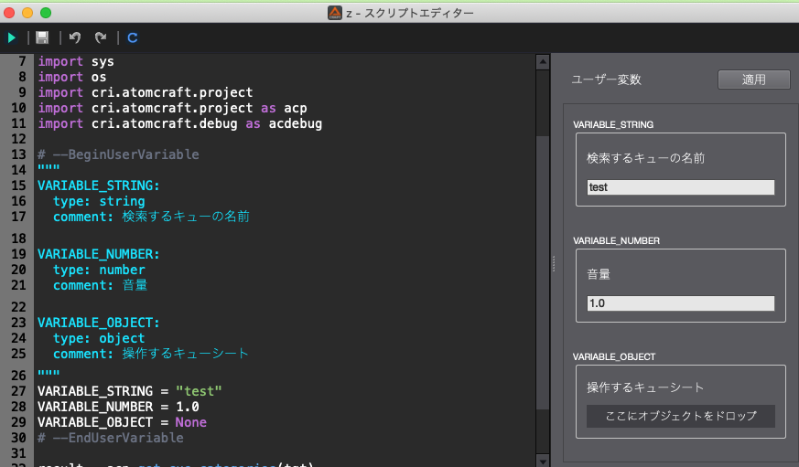
Task: Click the VARIABLE_NUMBER label in the side panel
Action: [x=616, y=240]
